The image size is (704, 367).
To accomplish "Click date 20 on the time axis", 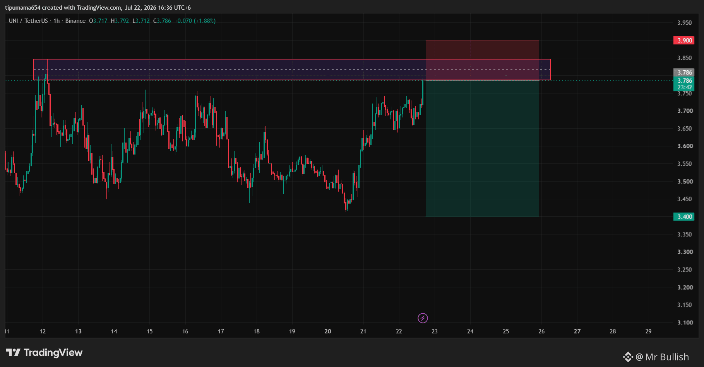I will point(327,331).
